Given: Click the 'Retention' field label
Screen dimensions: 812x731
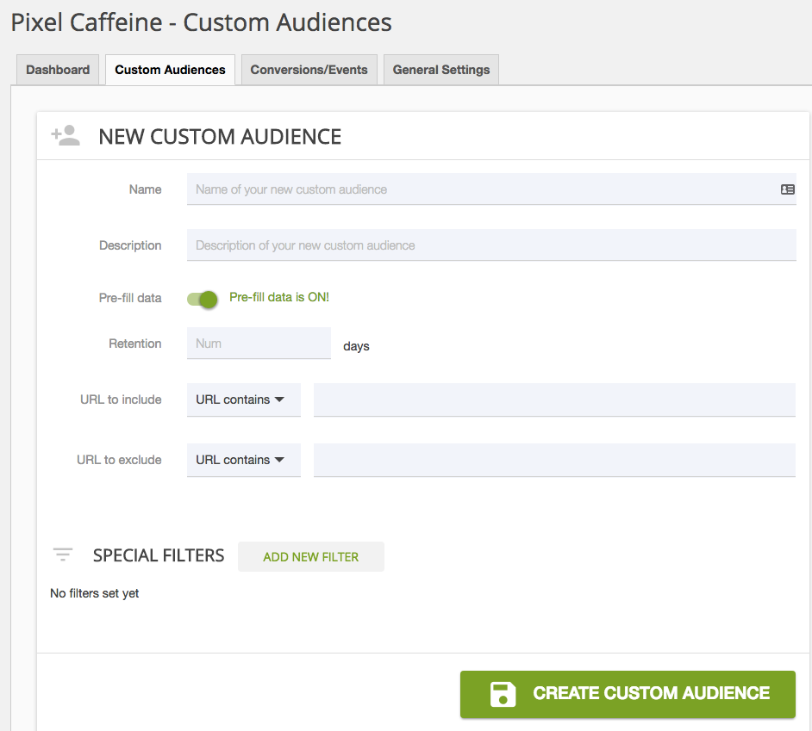Looking at the screenshot, I should pos(135,344).
